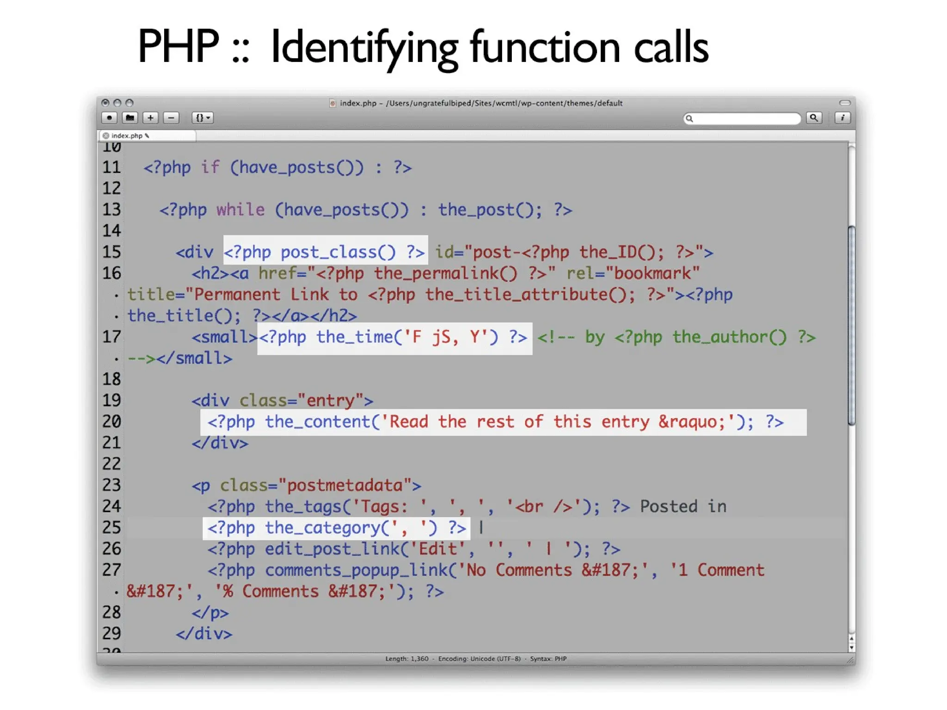Open the braces symbol dropdown
The image size is (947, 710).
point(203,118)
